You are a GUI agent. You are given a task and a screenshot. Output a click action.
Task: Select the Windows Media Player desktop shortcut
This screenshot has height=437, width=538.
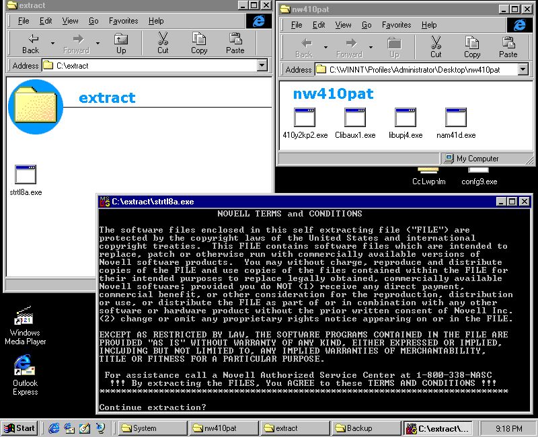point(25,325)
